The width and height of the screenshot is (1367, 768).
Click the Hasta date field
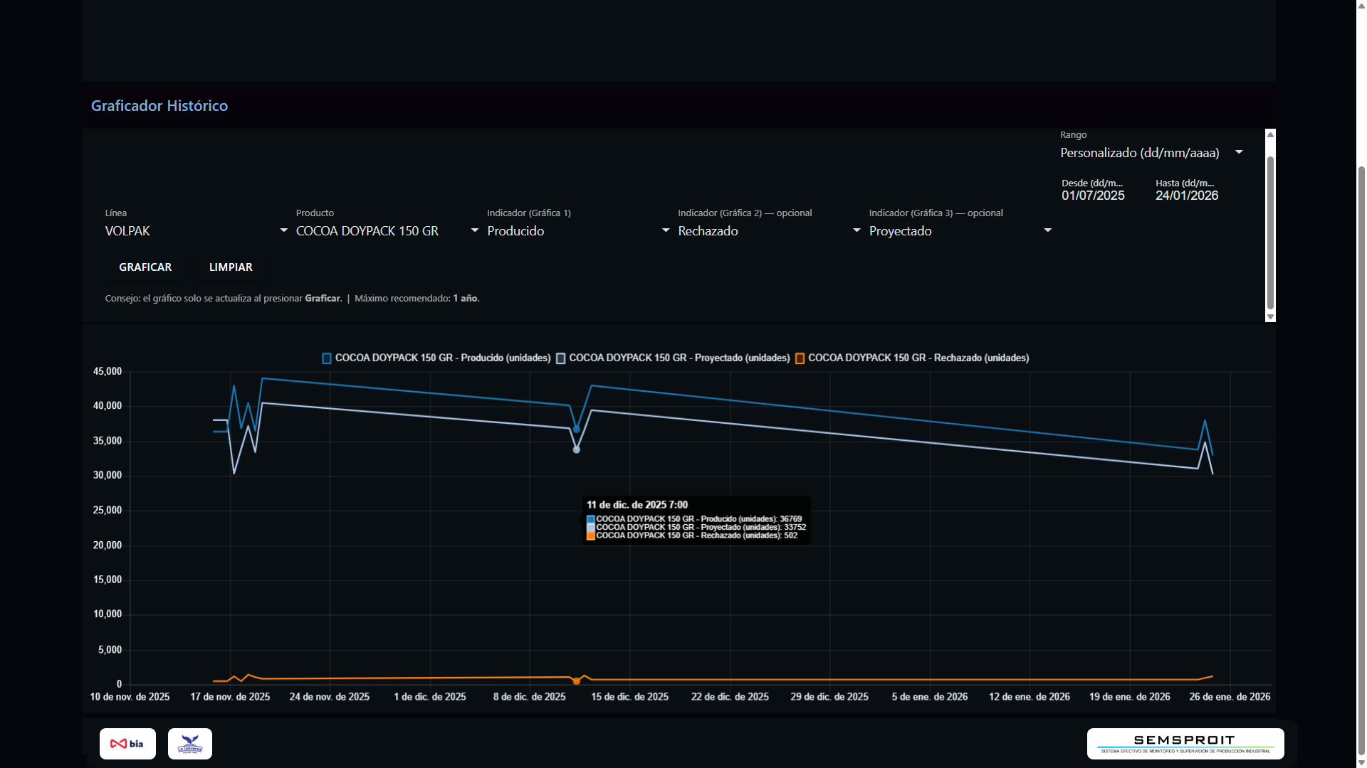[1187, 196]
